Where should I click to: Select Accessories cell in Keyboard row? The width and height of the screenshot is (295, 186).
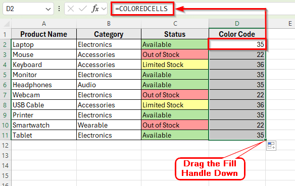coord(109,65)
